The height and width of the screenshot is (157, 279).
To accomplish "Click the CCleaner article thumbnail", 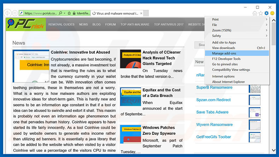I will pyautogui.click(x=130, y=59).
